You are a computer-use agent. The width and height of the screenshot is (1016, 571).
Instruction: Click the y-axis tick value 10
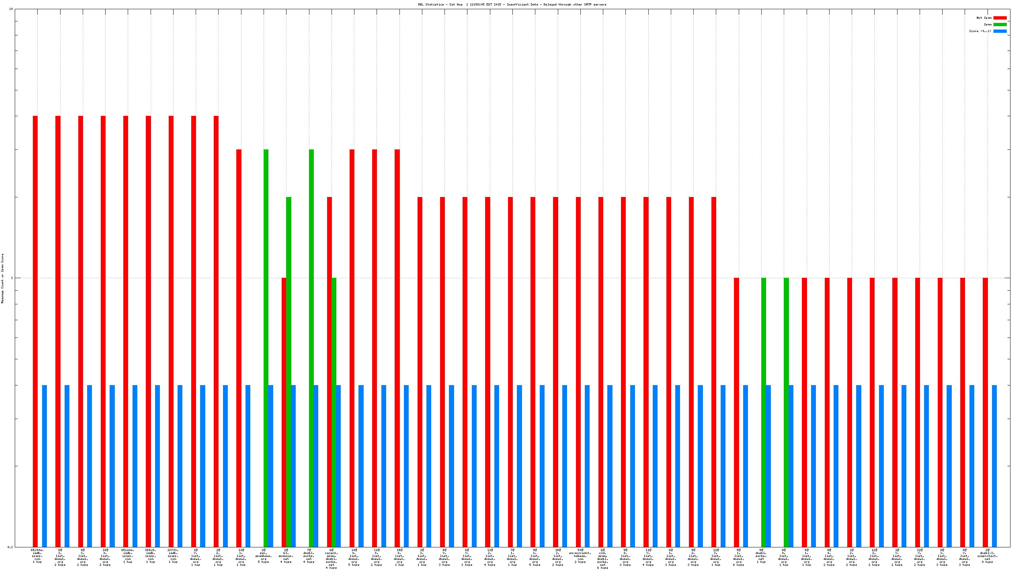click(x=11, y=9)
